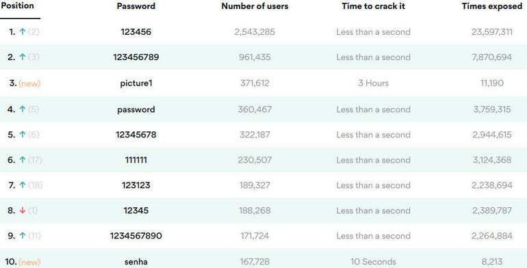This screenshot has height=268, width=527.
Task: Click the 3 Hours crack time cell
Action: pyautogui.click(x=374, y=83)
